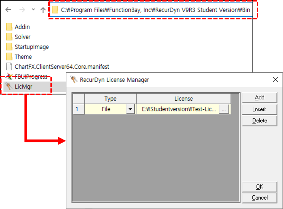Open recent locations chevron dropdown
The width and height of the screenshot is (283, 209).
pyautogui.click(x=33, y=10)
